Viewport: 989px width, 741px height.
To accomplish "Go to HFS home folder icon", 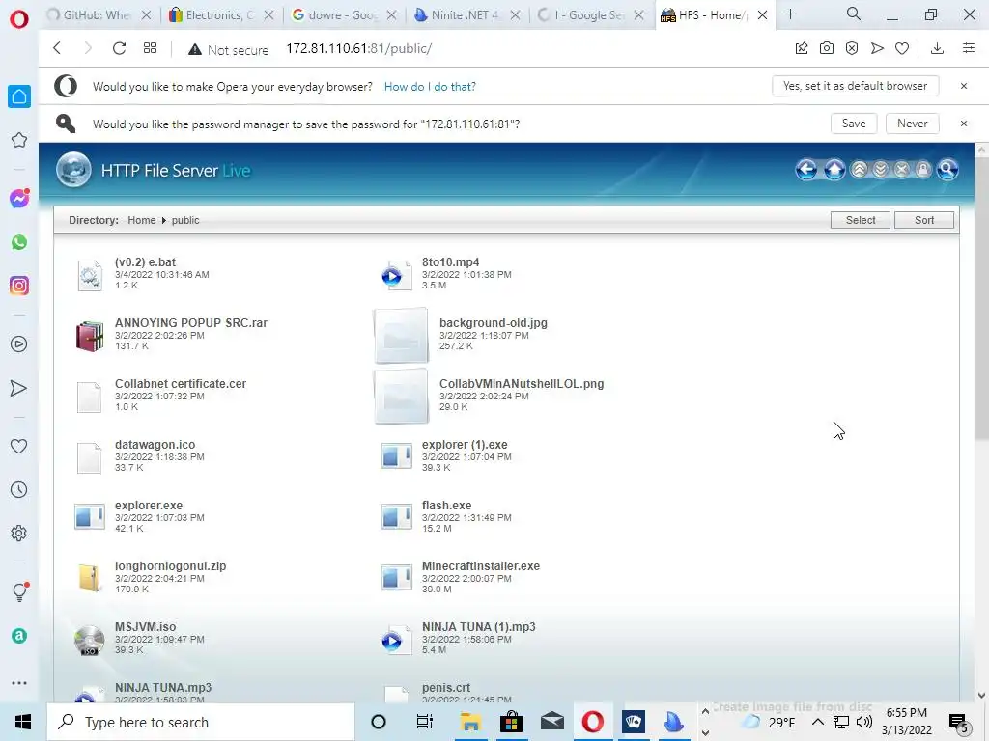I will pyautogui.click(x=834, y=170).
